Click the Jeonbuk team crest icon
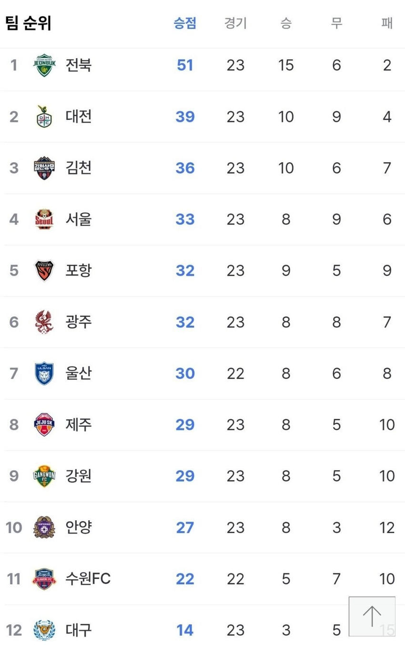 [44, 65]
